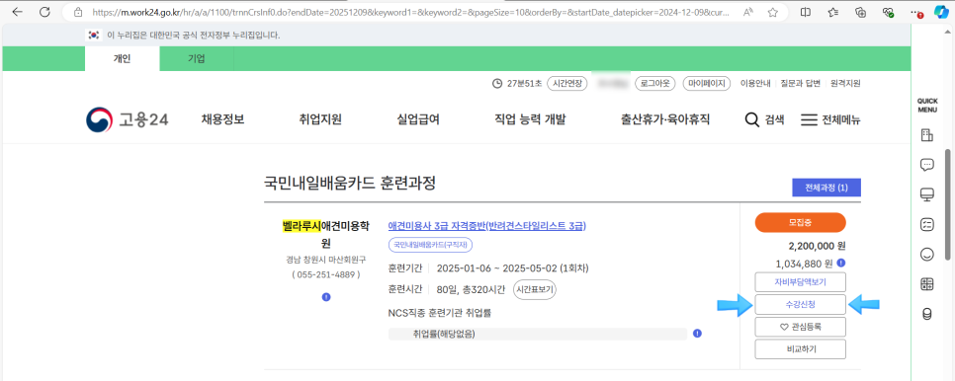Open the Favorites list icon
Screen dimensions: 955x381
[x=833, y=12]
